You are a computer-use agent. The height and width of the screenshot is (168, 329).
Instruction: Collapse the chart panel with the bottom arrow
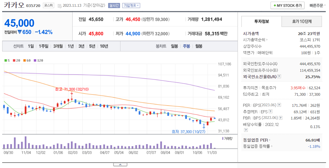coord(120,164)
